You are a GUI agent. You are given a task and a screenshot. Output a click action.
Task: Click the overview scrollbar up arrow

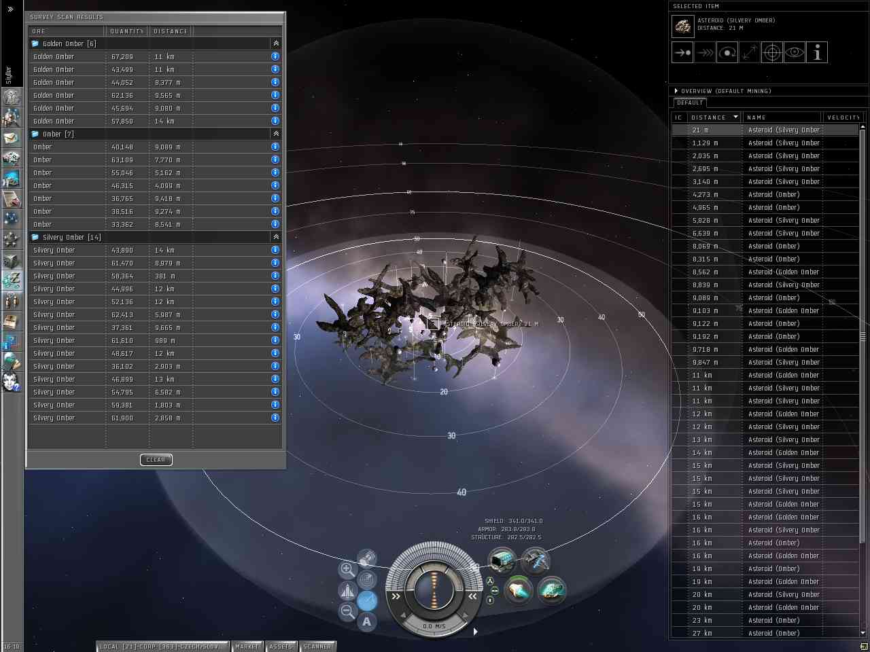click(863, 128)
